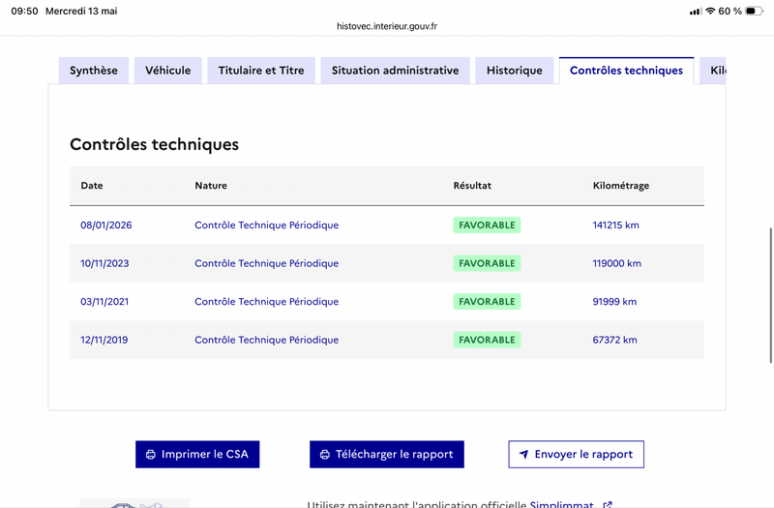774x508 pixels.
Task: Go to the Historique tab
Action: [515, 71]
